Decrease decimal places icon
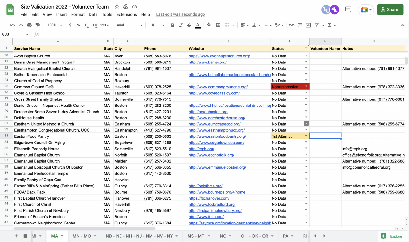The image size is (409, 242). point(86,25)
